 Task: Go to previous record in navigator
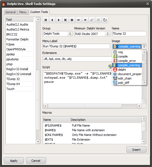click(52, 20)
